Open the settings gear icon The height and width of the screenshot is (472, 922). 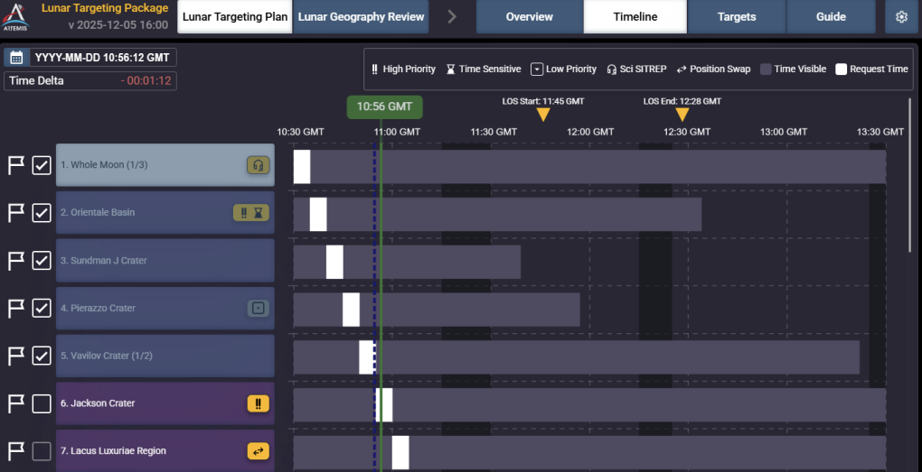(901, 17)
